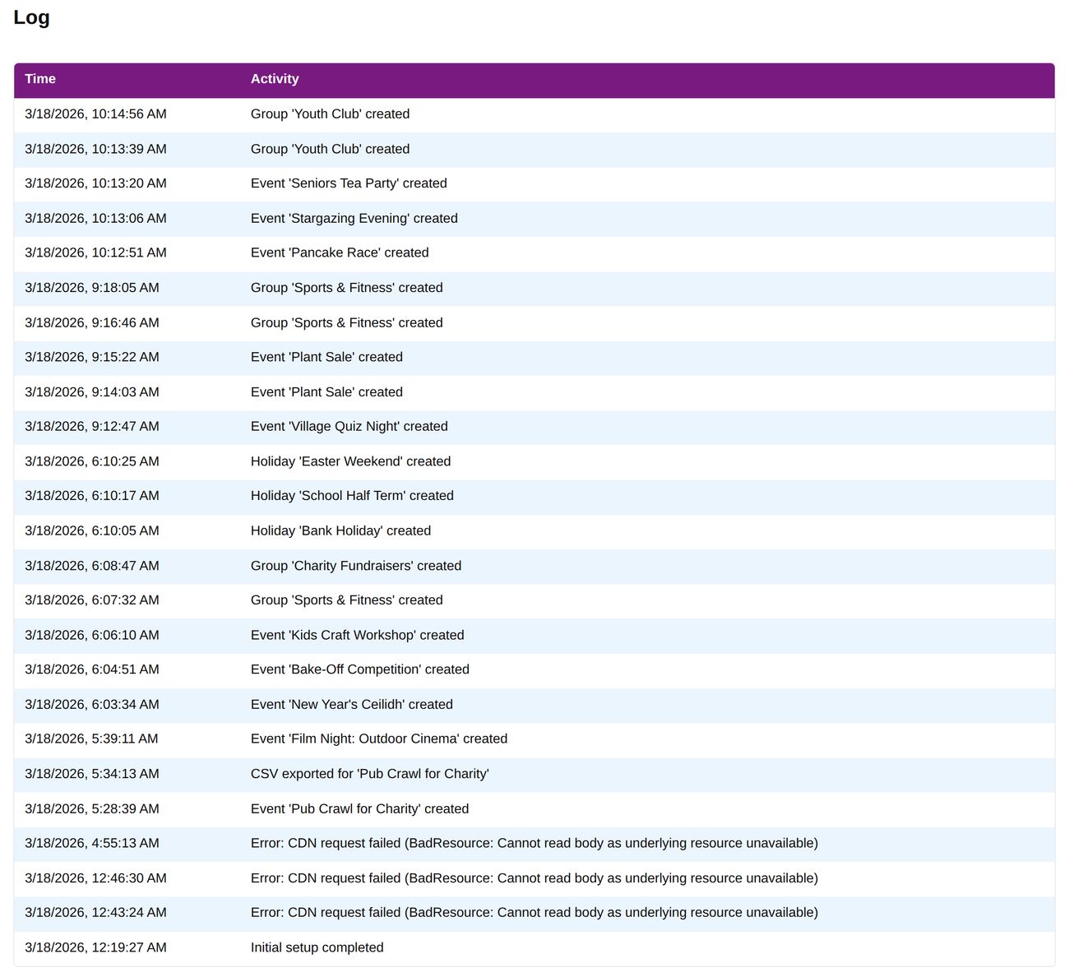The width and height of the screenshot is (1069, 977).
Task: Click the 'Stargazing Evening' created log row
Action: 354,218
